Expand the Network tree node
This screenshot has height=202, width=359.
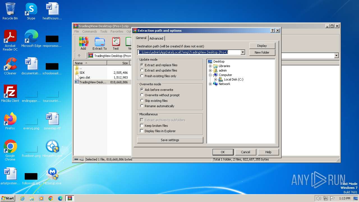coord(210,84)
